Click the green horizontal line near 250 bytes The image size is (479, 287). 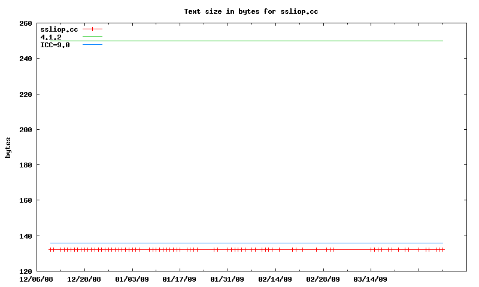[x=251, y=41]
